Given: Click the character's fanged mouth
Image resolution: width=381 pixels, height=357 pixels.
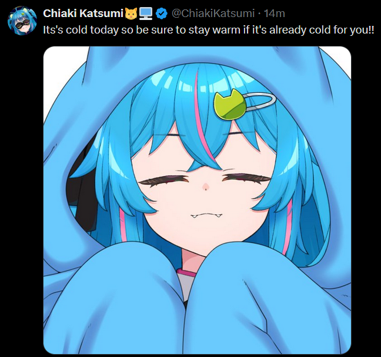Looking at the screenshot, I should [x=206, y=215].
